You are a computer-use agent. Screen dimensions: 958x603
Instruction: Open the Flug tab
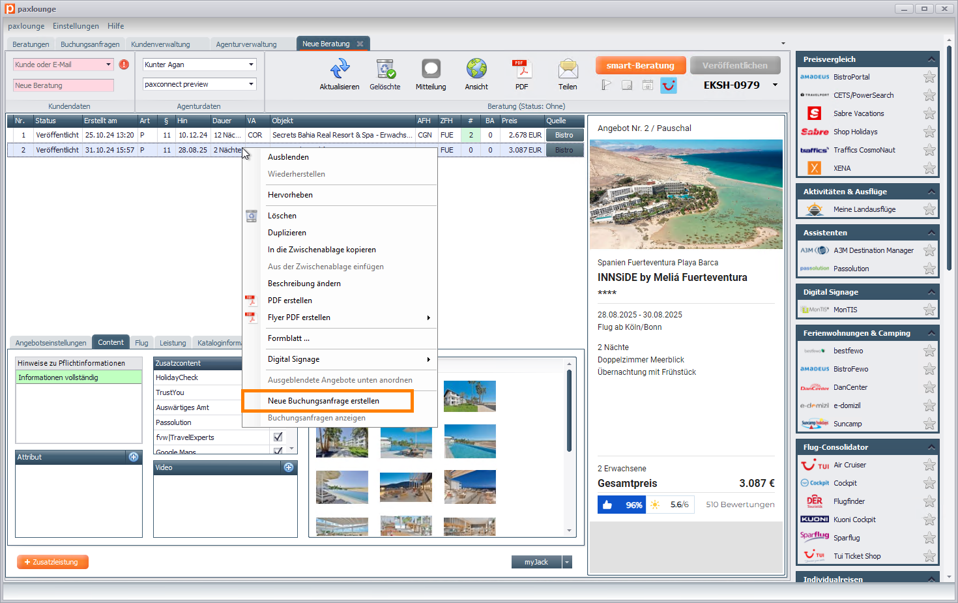click(x=141, y=343)
